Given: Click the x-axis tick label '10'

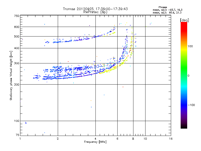Looking at the screenshot, I should (145, 139).
